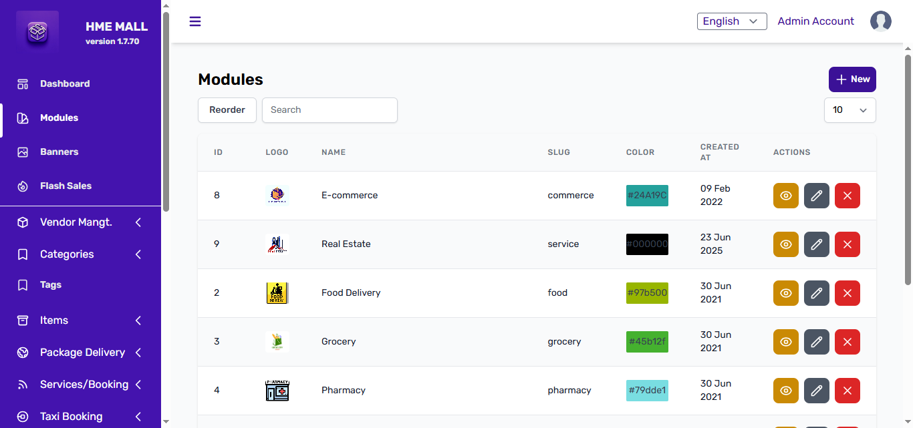Image resolution: width=913 pixels, height=428 pixels.
Task: Click the eye icon for Pharmacy row
Action: coord(785,391)
